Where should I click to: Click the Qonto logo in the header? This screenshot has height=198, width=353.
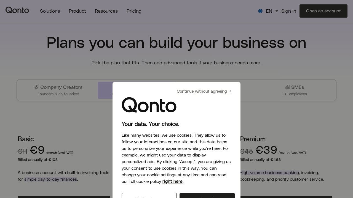17,10
